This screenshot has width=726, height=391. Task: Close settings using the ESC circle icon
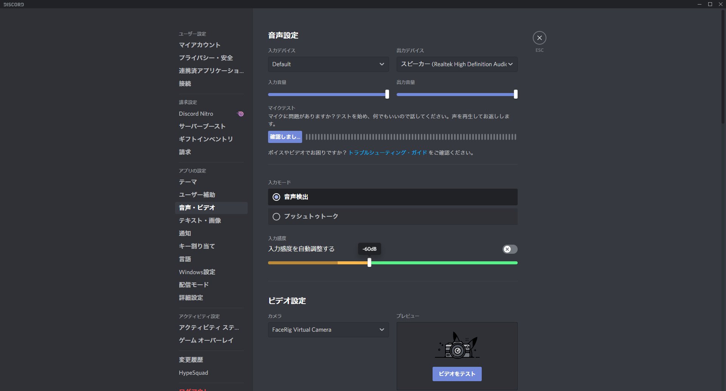pos(540,38)
